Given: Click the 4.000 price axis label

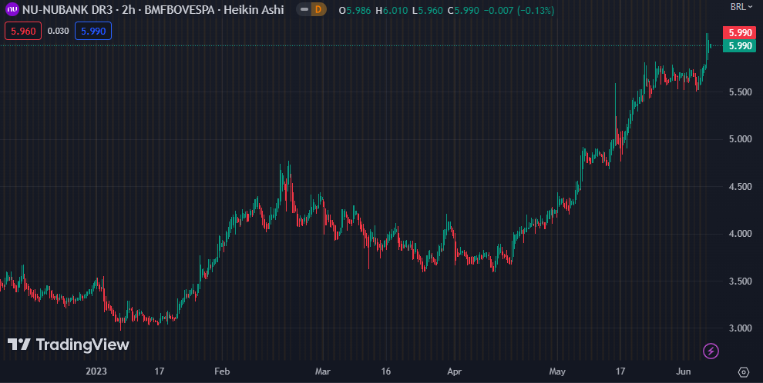Looking at the screenshot, I should [x=738, y=234].
